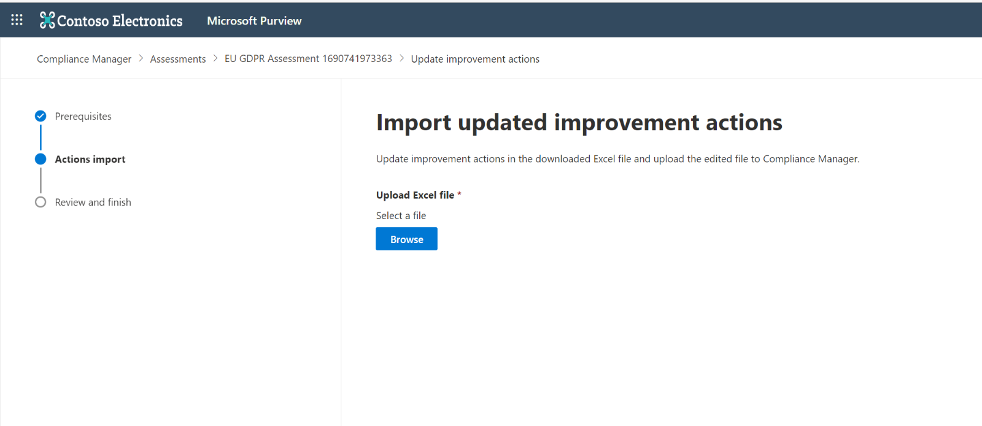Click the Upload Excel file label

click(x=416, y=195)
